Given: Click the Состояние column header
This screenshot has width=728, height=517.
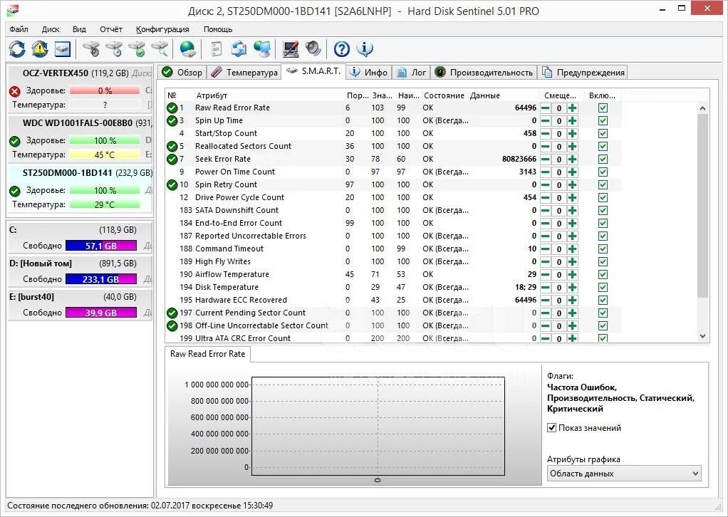Looking at the screenshot, I should click(444, 95).
